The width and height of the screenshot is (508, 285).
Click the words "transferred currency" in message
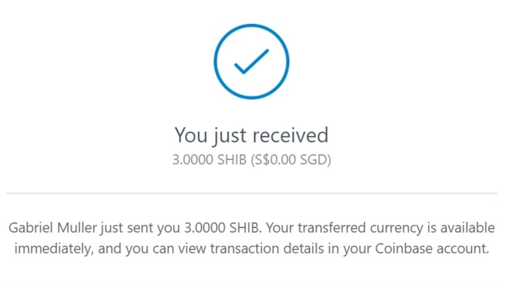click(361, 228)
